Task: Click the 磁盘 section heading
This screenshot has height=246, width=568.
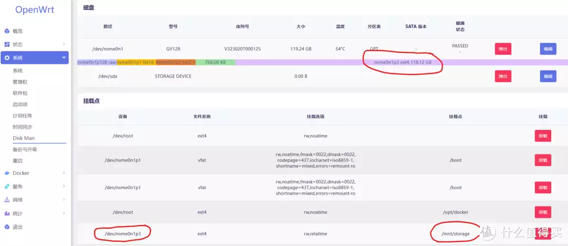Action: tap(89, 7)
